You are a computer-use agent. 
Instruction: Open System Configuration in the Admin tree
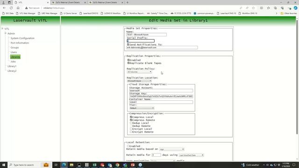point(22,38)
